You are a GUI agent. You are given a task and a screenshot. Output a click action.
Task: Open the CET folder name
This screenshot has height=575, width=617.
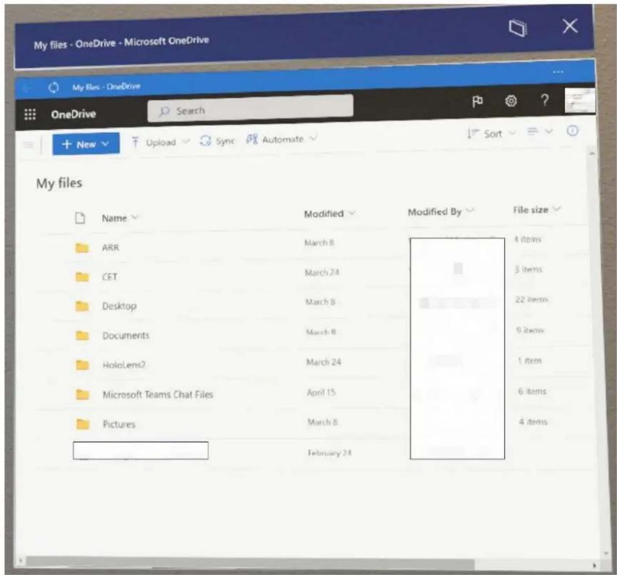tap(110, 276)
